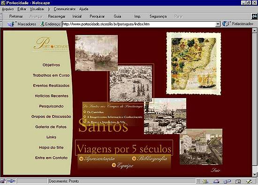Click the Os Caminhos link
Screen dimensions: 258x185
click(x=94, y=112)
